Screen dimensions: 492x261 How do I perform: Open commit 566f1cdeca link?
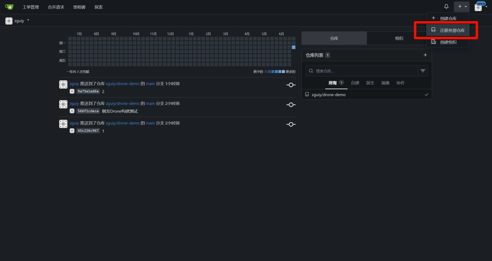(x=88, y=111)
